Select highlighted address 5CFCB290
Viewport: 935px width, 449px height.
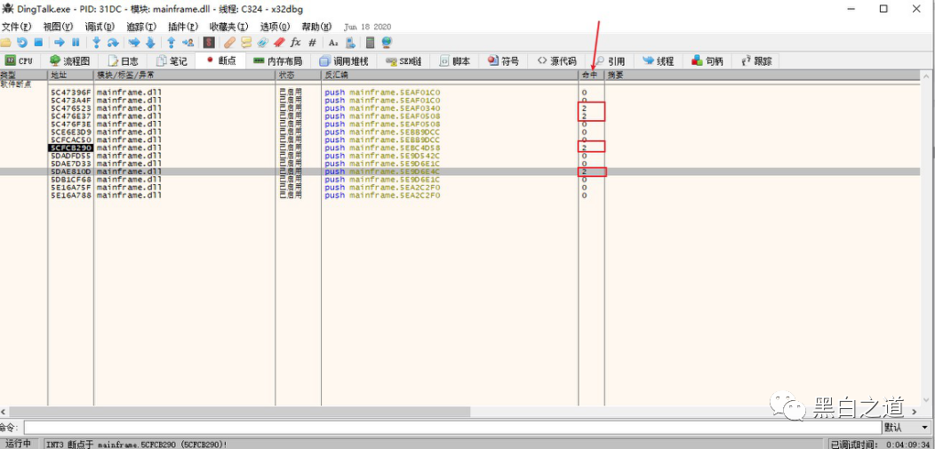pos(71,148)
